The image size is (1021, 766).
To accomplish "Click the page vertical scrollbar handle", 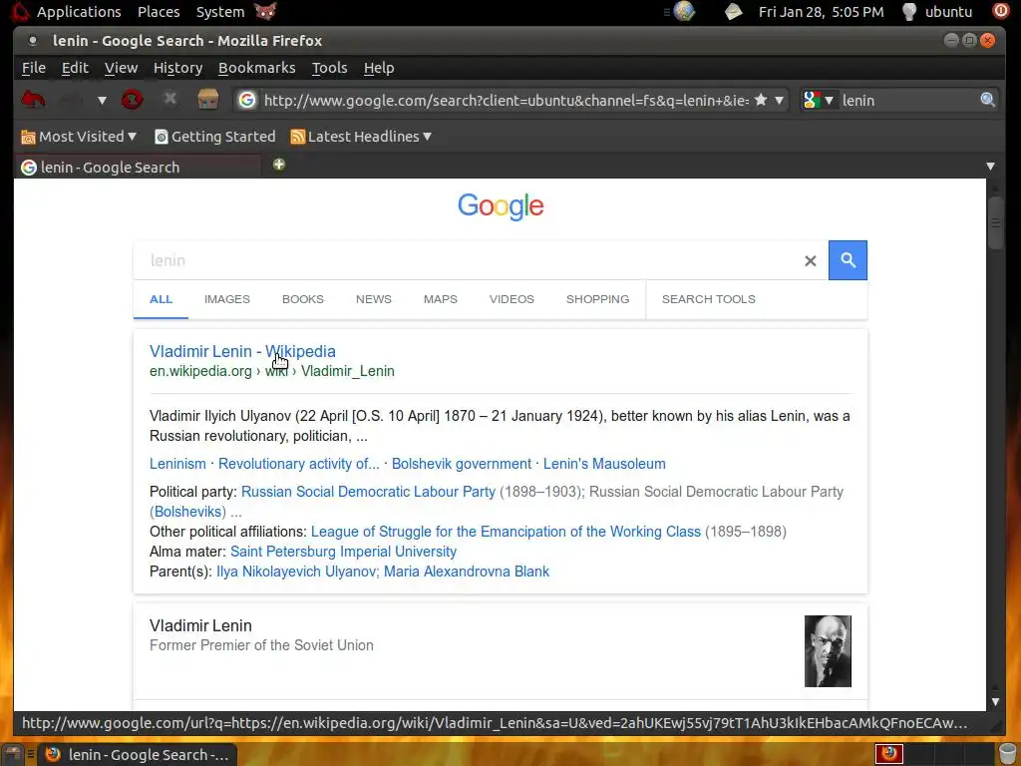I will click(x=996, y=221).
